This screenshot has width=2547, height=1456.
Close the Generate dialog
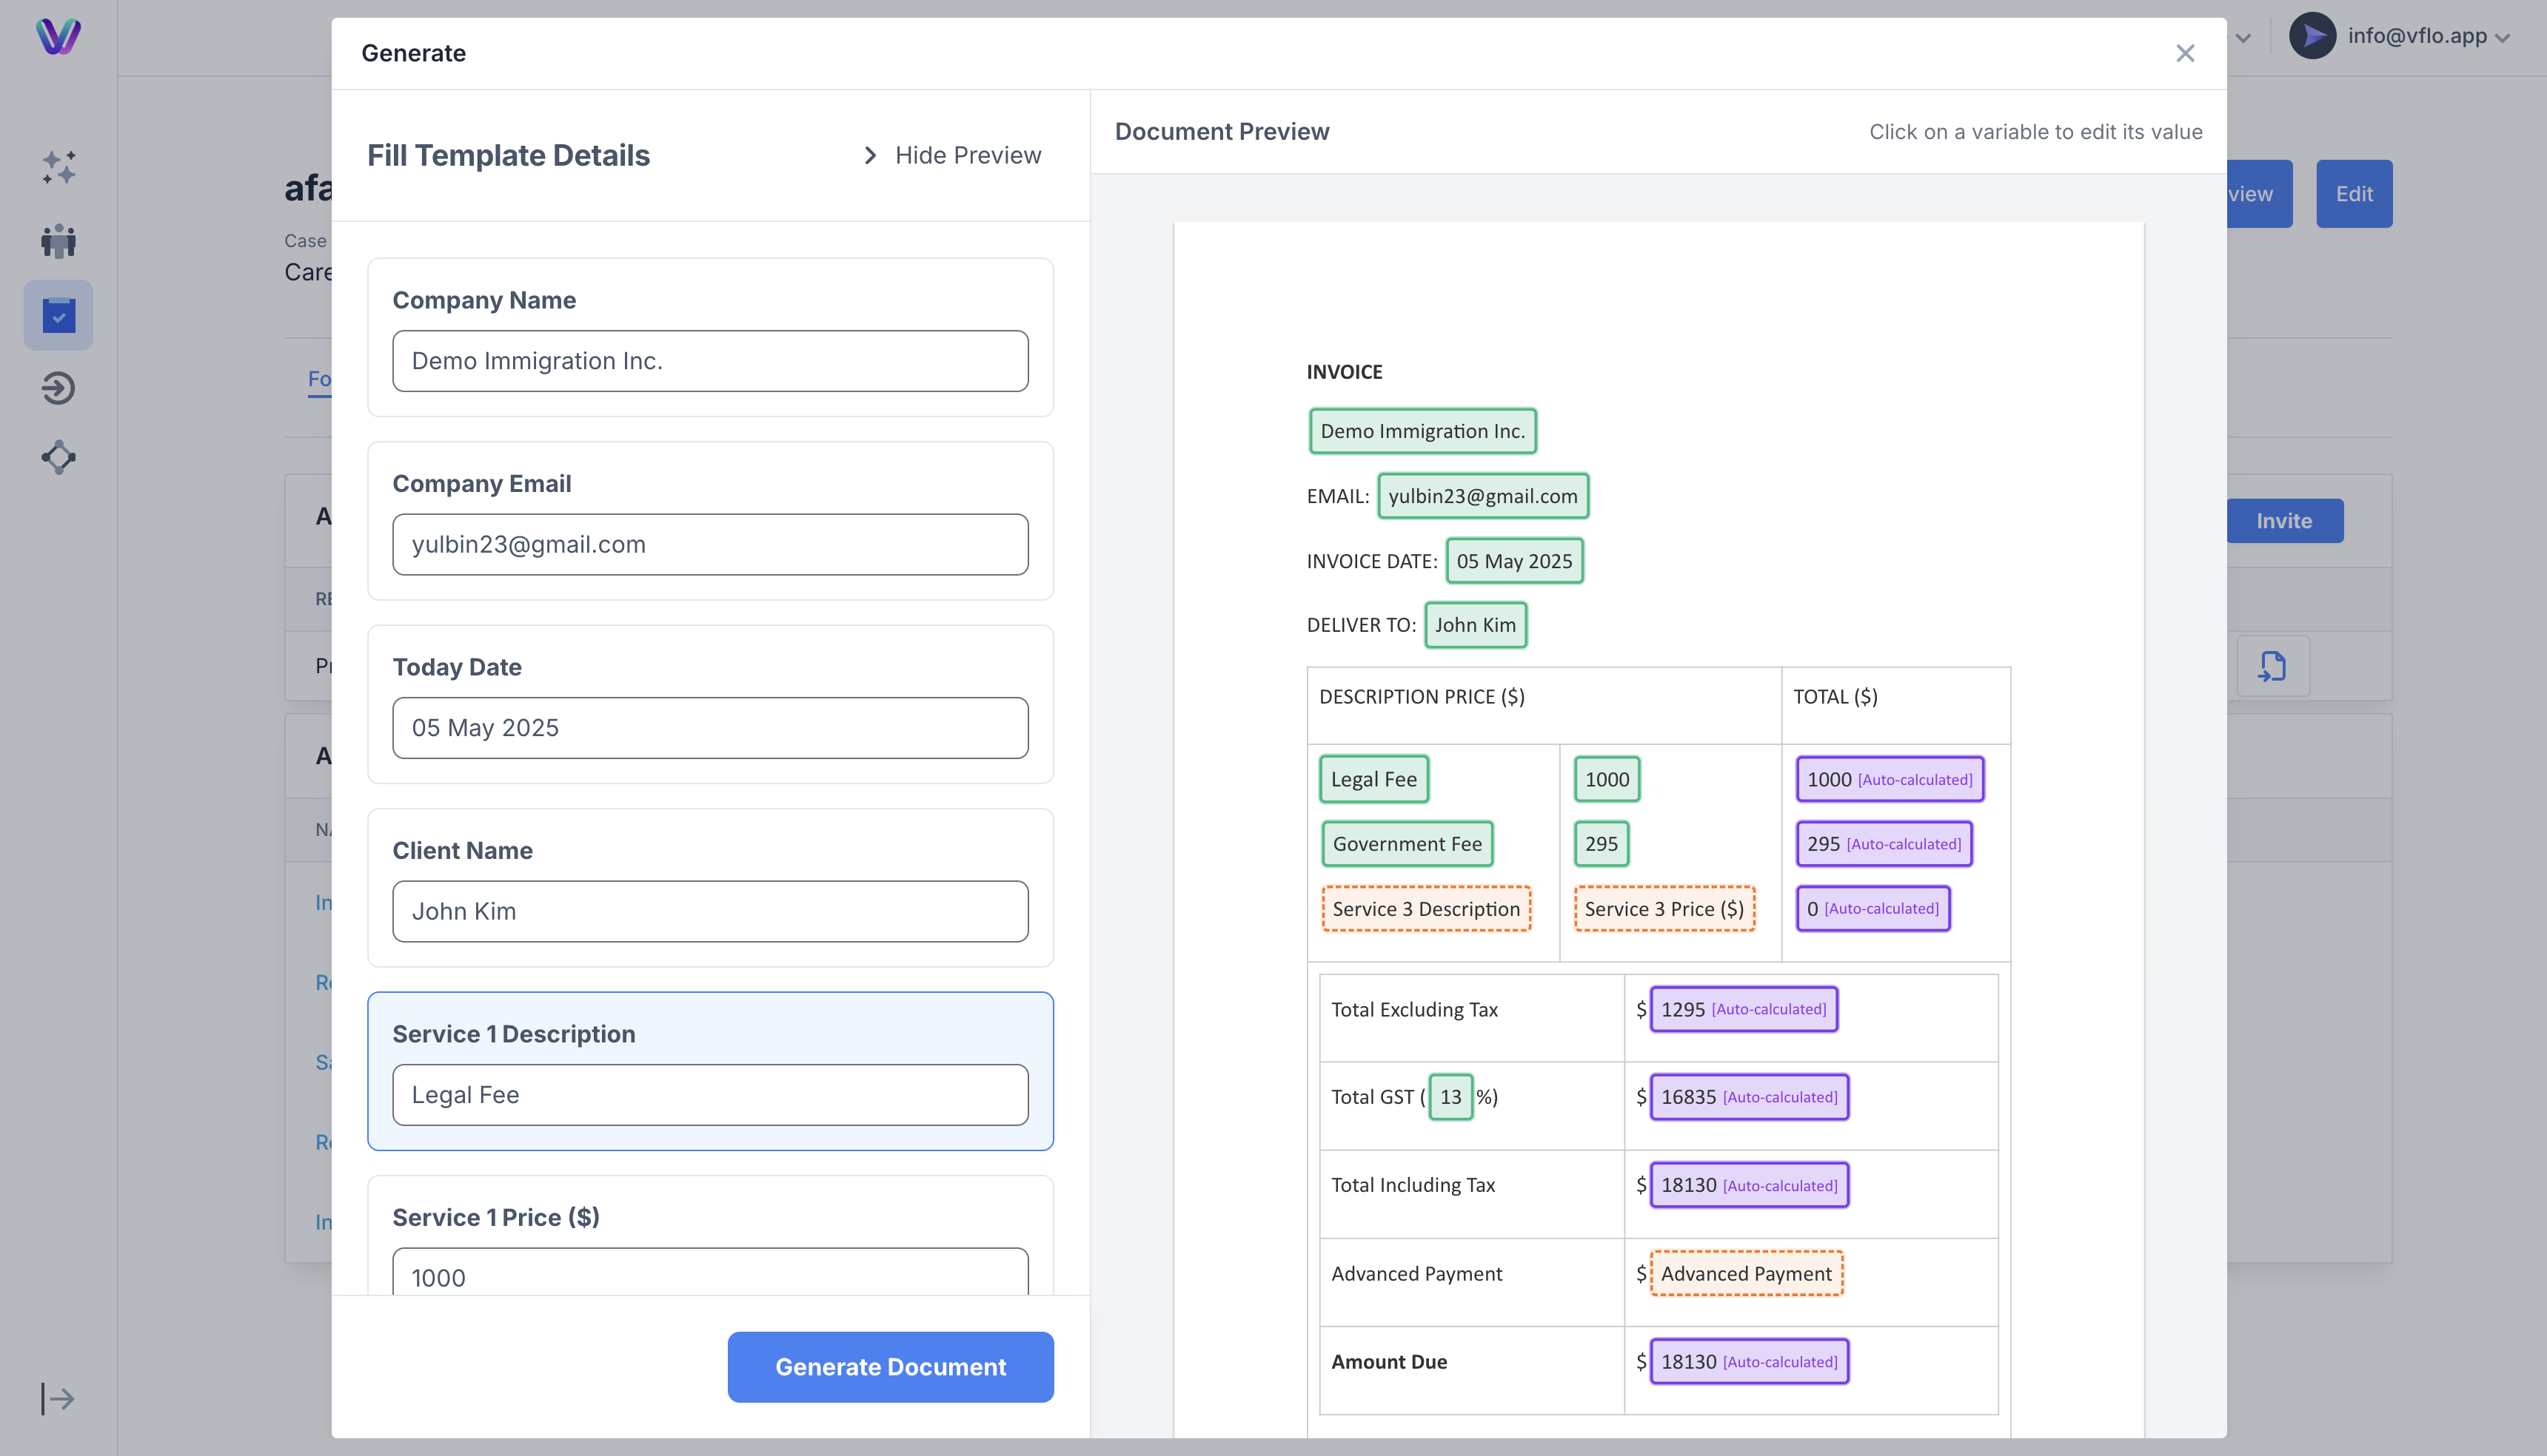click(x=2185, y=53)
